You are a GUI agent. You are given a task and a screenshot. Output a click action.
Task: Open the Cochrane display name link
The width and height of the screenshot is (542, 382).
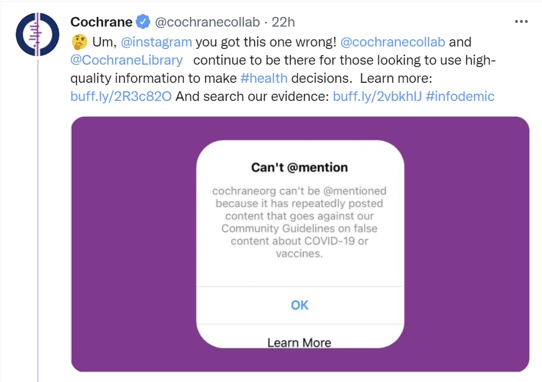click(x=101, y=22)
